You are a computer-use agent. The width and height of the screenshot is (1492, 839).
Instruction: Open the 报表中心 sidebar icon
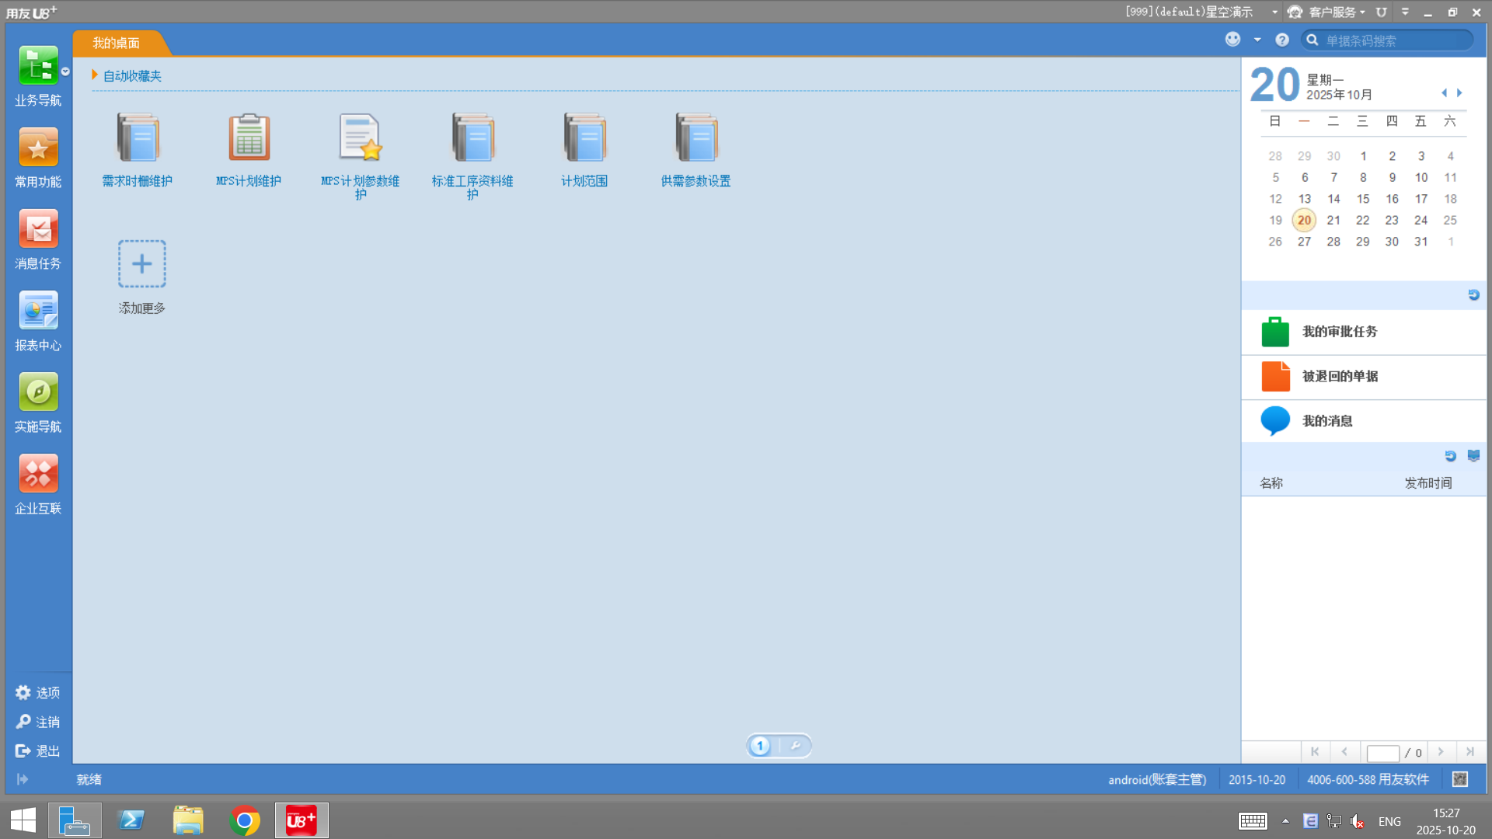pos(38,311)
